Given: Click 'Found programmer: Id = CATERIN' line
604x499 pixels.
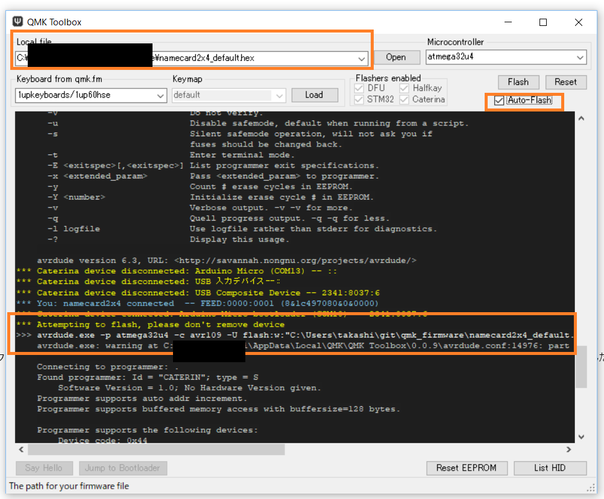Looking at the screenshot, I should pos(148,377).
